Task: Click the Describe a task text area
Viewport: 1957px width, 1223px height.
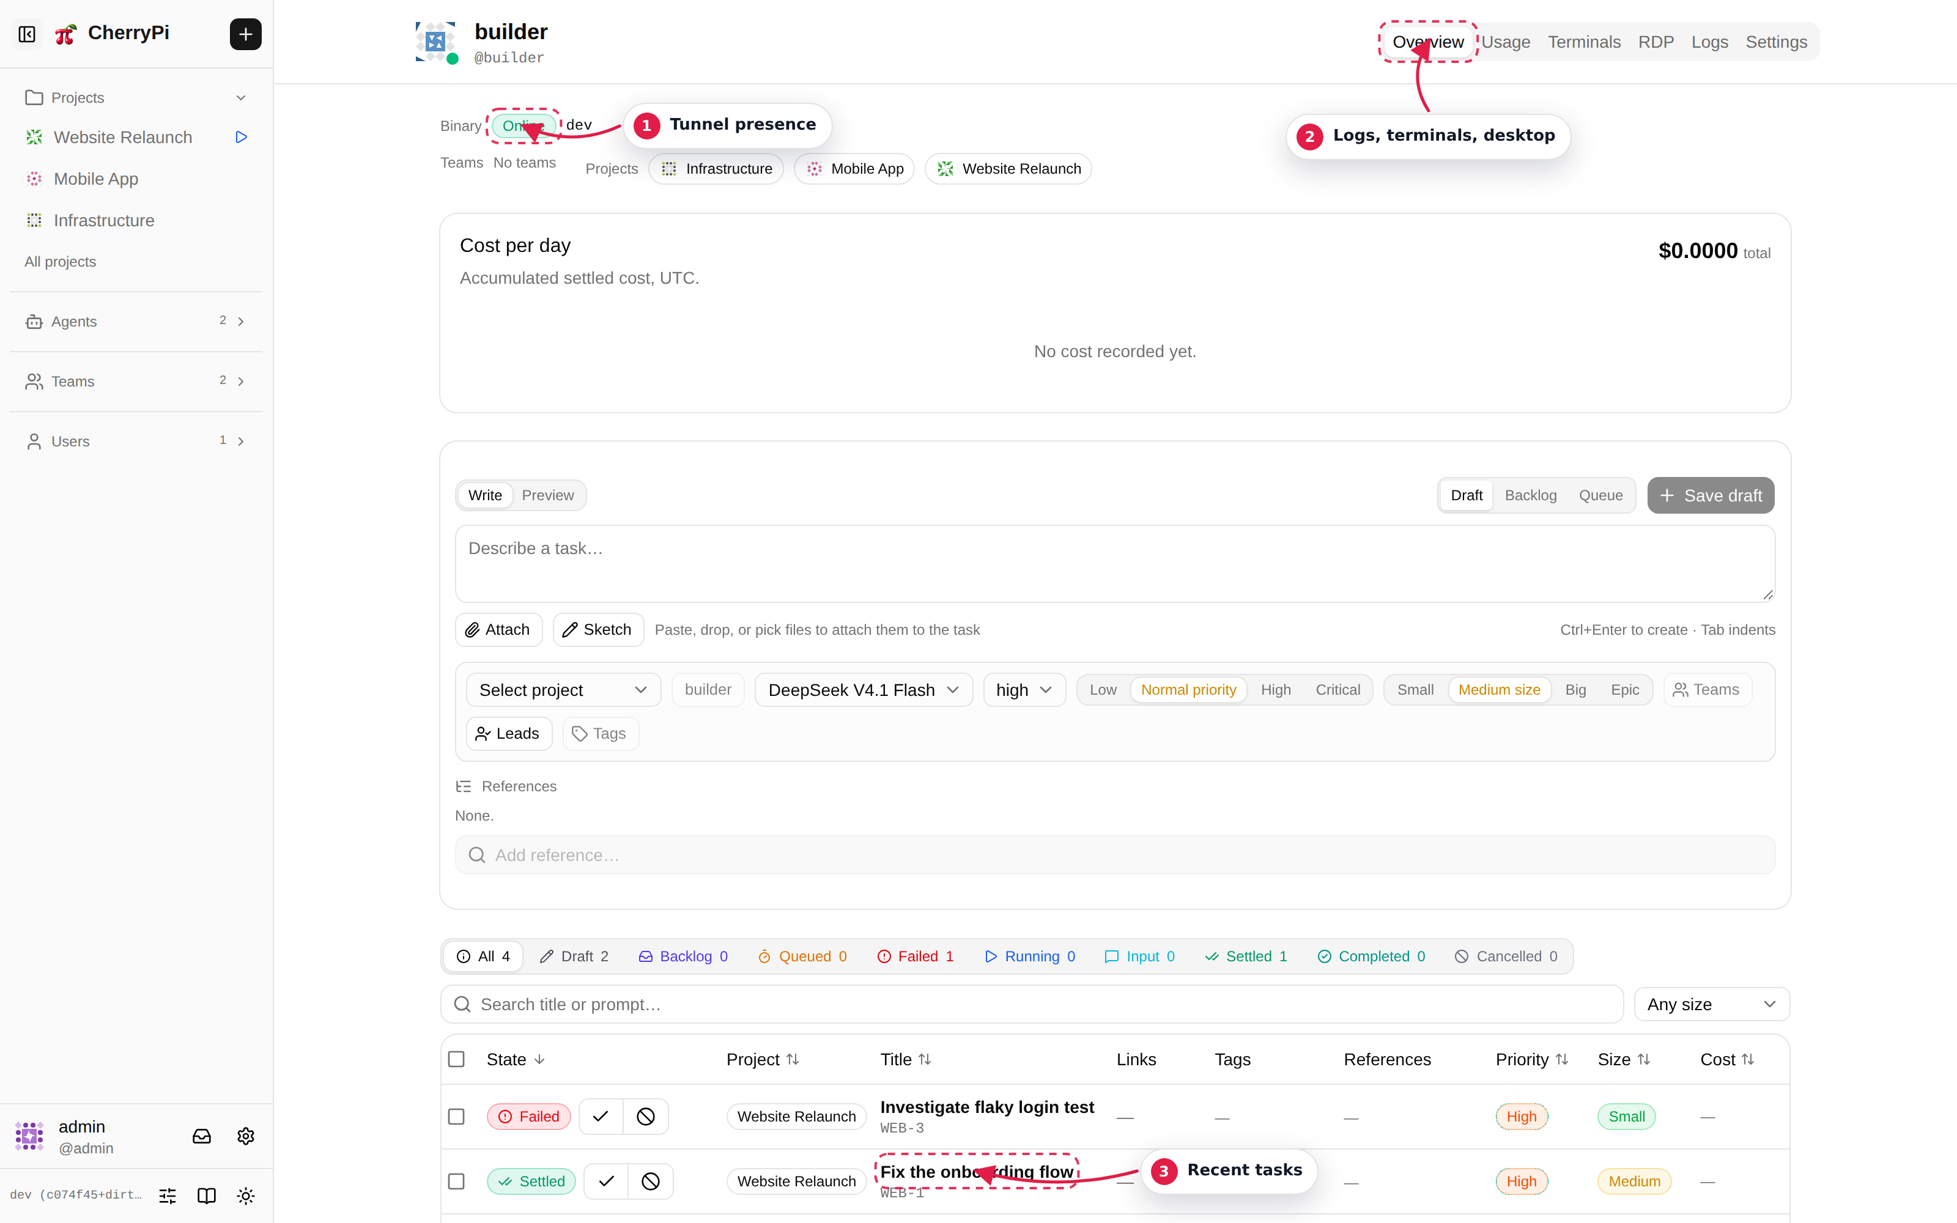Action: point(1114,564)
